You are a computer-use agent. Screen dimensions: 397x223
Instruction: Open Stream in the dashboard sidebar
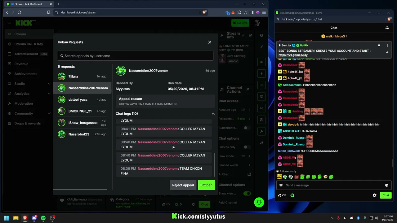tap(29, 34)
